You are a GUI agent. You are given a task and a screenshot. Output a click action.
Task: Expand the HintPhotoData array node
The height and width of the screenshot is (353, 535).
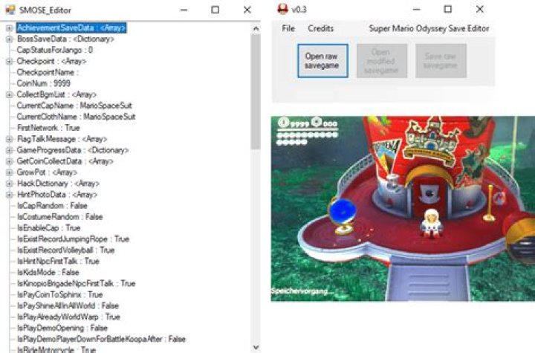9,195
